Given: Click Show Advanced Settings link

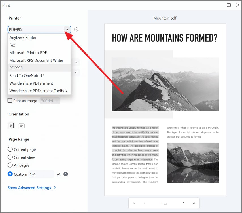Looking at the screenshot, I should 29,188.
